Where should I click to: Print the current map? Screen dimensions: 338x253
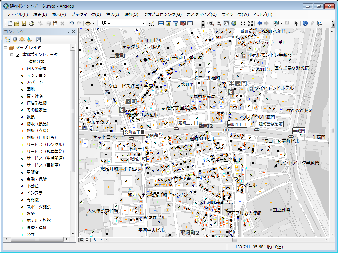(31, 23)
